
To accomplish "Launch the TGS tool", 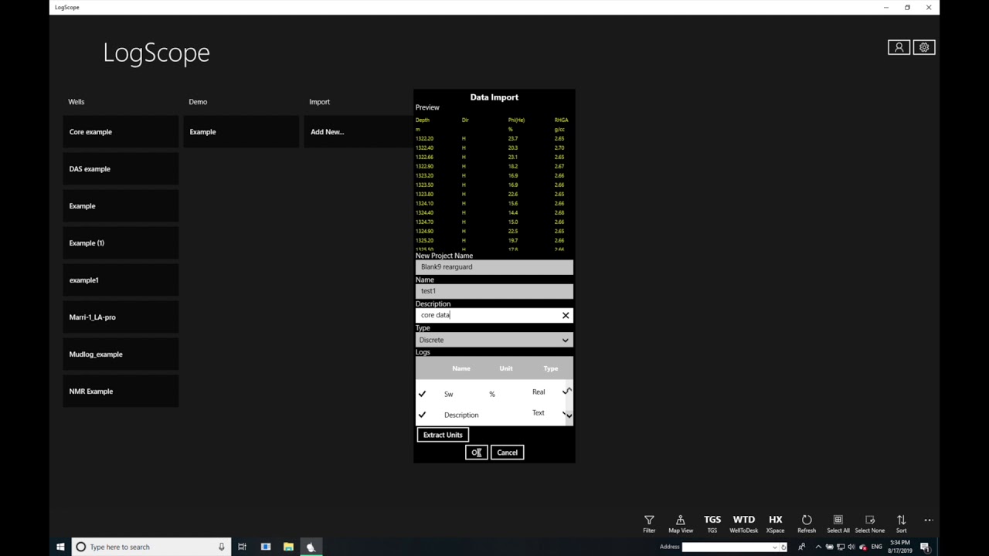I will tap(712, 524).
